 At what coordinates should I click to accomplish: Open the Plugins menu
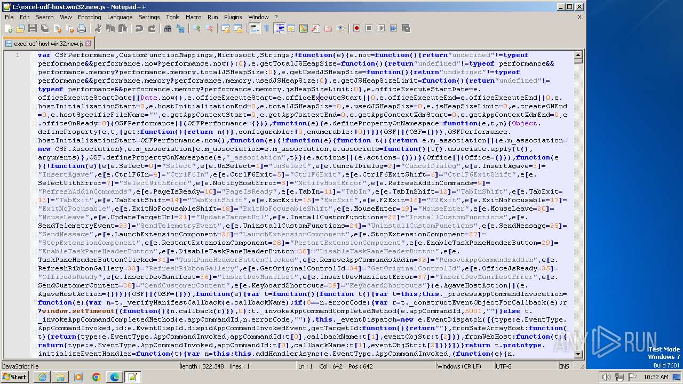[233, 17]
